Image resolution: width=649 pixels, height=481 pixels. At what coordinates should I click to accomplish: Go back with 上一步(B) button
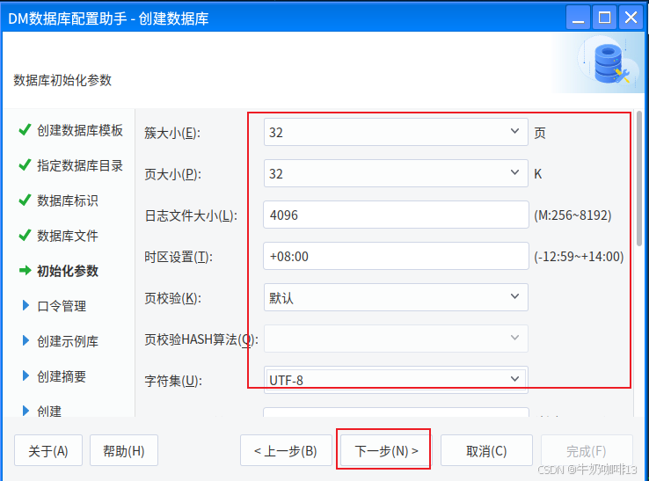click(286, 450)
